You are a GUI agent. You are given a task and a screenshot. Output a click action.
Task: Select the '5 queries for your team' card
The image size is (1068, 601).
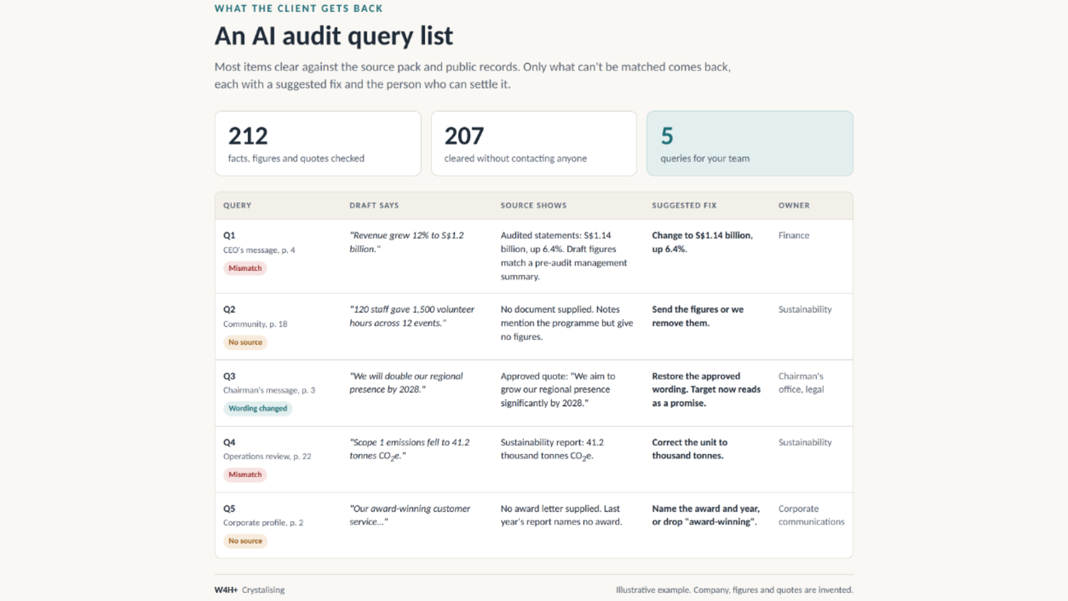tap(750, 144)
